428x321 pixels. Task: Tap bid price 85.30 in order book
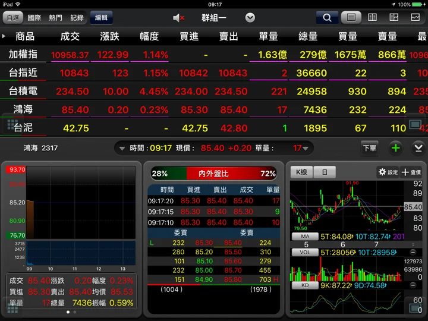pos(204,243)
